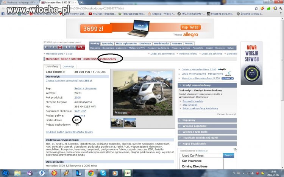The height and width of the screenshot is (177, 284).
Task: Switch to the OtoKredyt tab
Action: coord(68,66)
